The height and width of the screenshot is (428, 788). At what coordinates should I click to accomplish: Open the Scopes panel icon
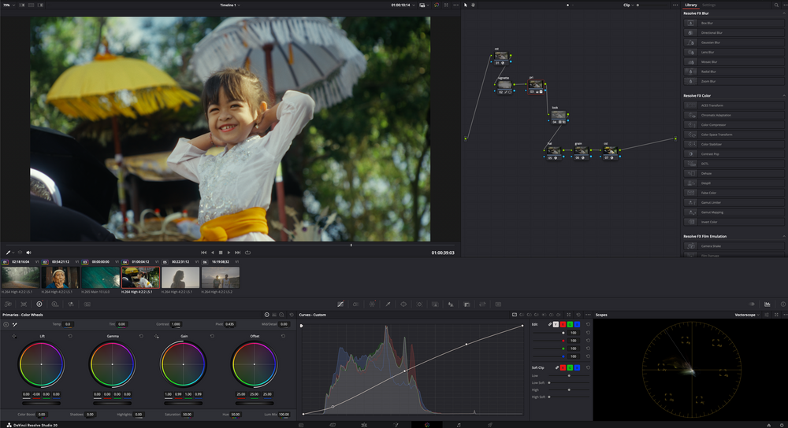pyautogui.click(x=768, y=304)
